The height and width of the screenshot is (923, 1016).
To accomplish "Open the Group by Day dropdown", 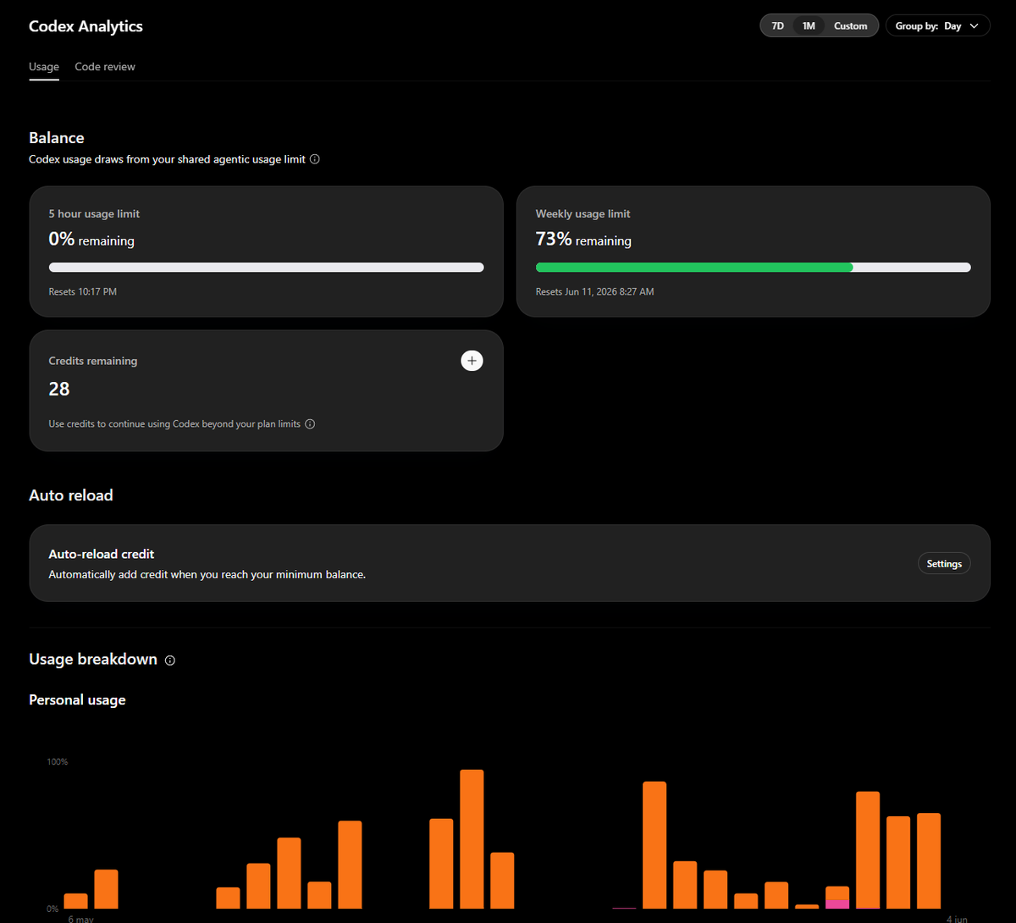I will pos(937,26).
